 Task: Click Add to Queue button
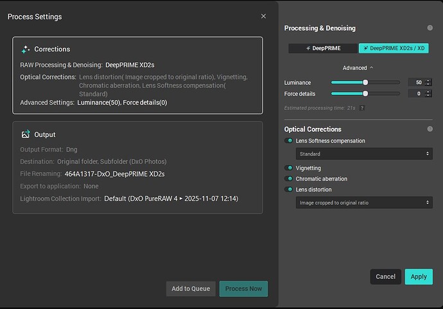[191, 288]
